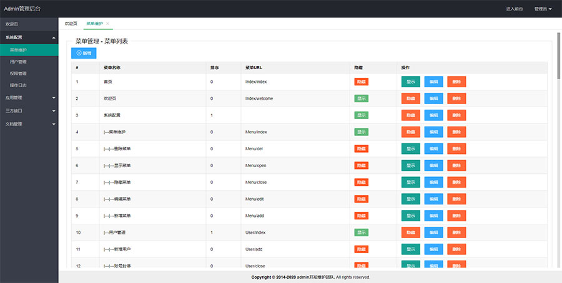Click 删除 for the Menu/del row
562x283 pixels.
(456, 149)
